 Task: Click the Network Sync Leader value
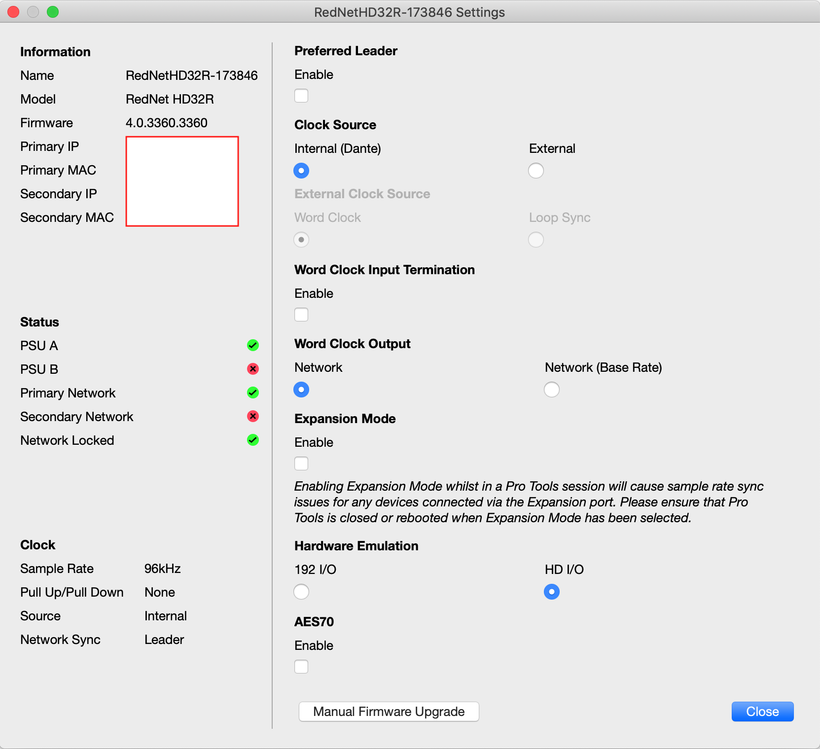[164, 640]
